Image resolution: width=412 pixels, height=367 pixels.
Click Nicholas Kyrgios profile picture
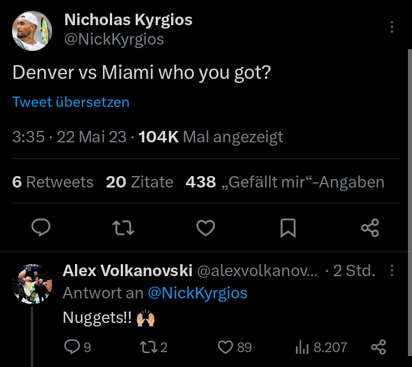pos(31,30)
